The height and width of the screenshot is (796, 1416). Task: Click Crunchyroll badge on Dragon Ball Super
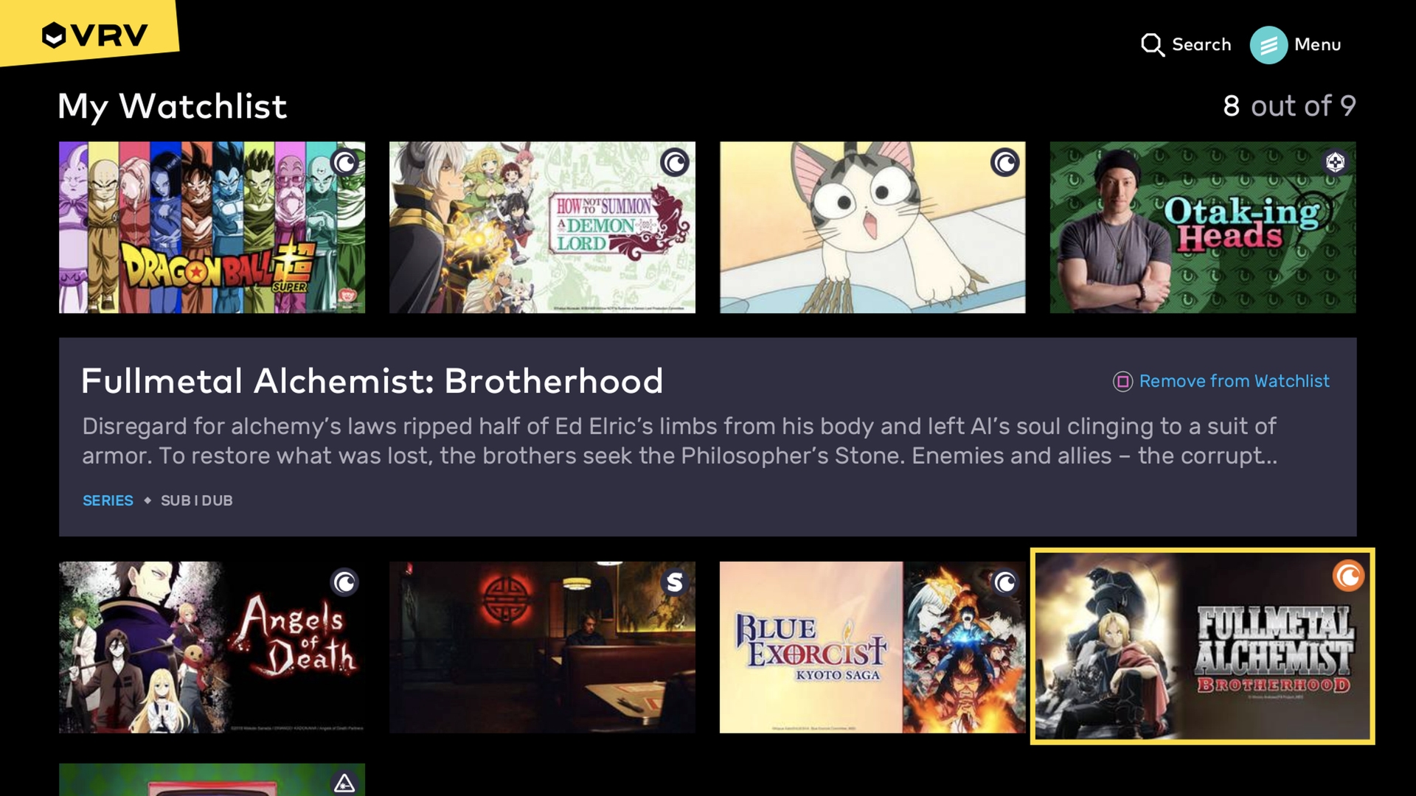[344, 162]
